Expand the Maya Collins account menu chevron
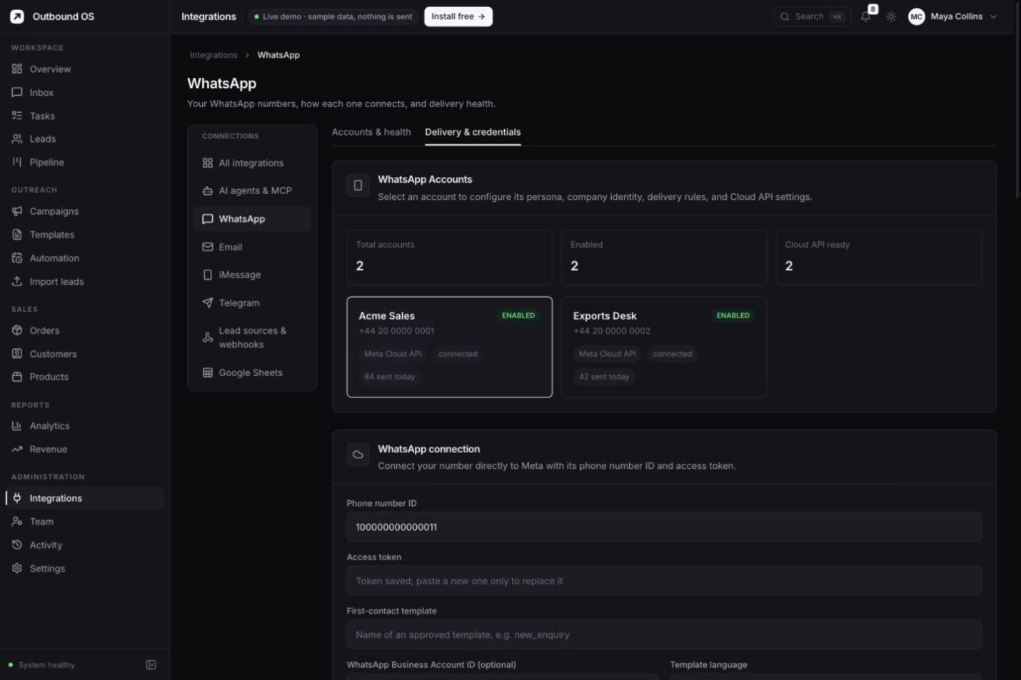This screenshot has width=1021, height=680. pos(993,16)
